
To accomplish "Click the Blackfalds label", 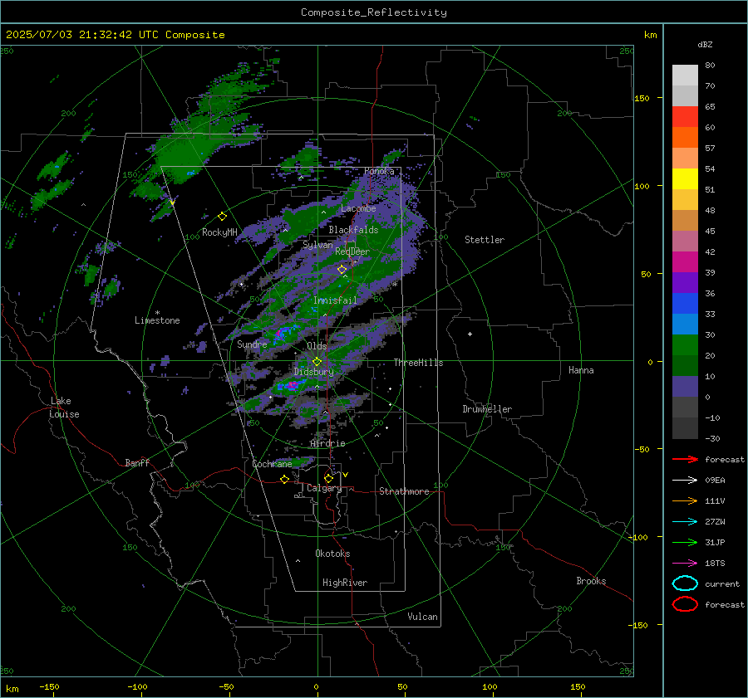I will tap(353, 230).
